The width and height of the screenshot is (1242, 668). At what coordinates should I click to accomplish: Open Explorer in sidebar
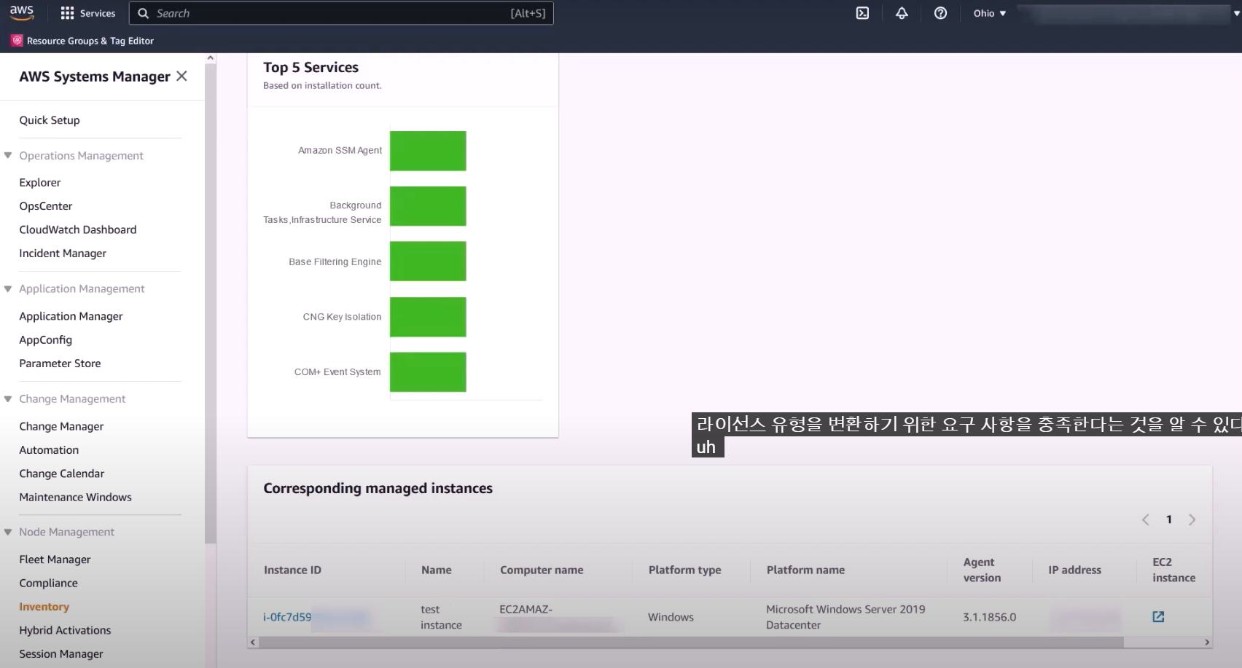click(40, 182)
